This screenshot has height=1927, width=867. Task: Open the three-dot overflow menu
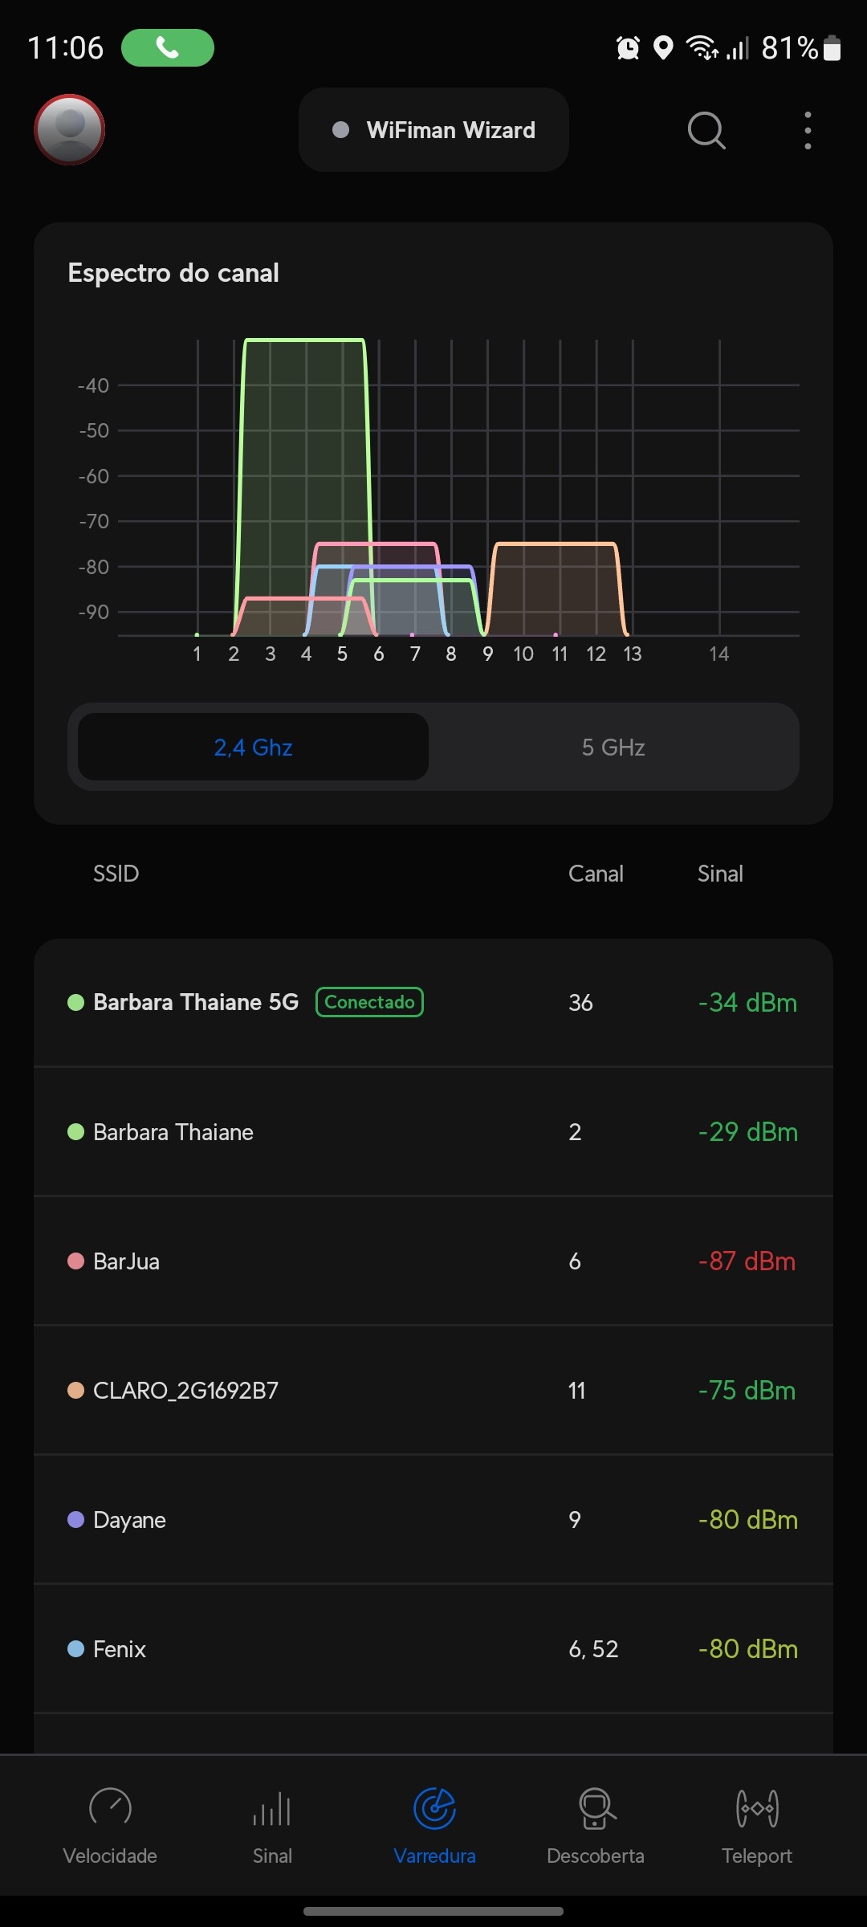[x=808, y=130]
